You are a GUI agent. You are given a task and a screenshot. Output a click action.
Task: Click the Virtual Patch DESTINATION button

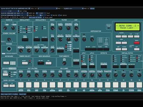131,67
